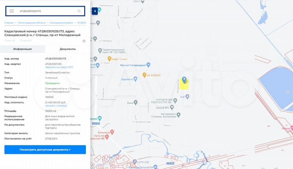Follow the Заказать справку link
This screenshot has height=169, width=293.
[x=56, y=105]
